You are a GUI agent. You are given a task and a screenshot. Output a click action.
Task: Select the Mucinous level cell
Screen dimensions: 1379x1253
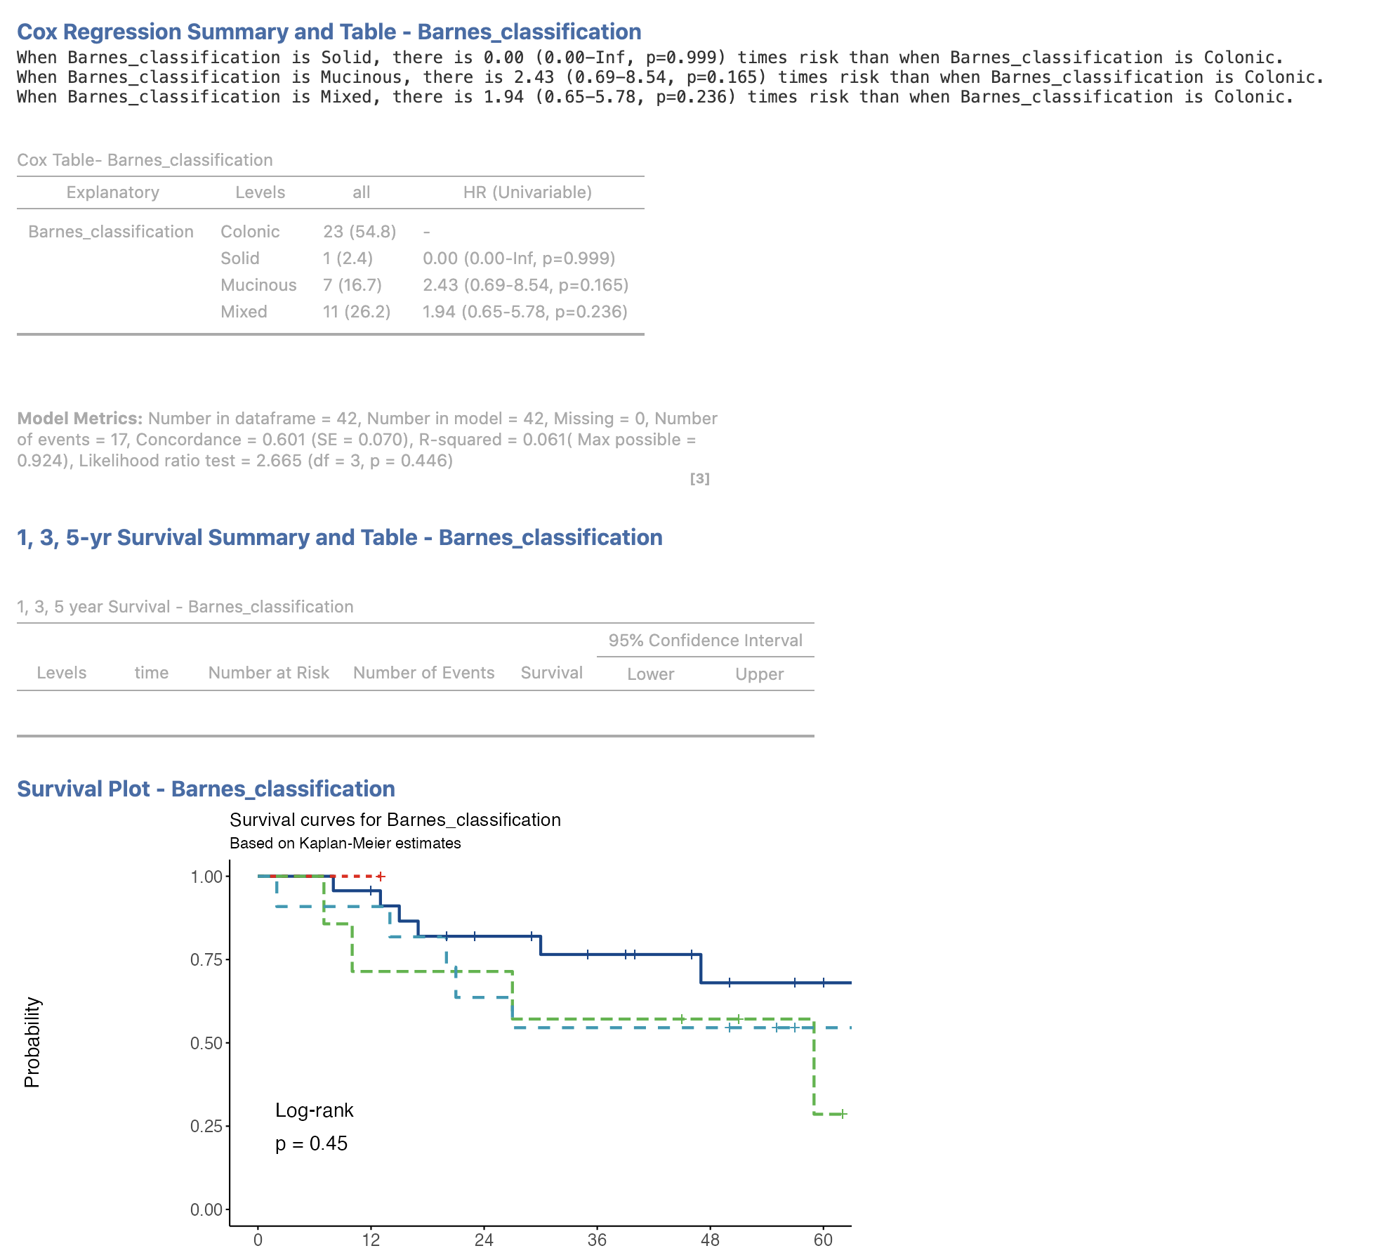point(258,285)
